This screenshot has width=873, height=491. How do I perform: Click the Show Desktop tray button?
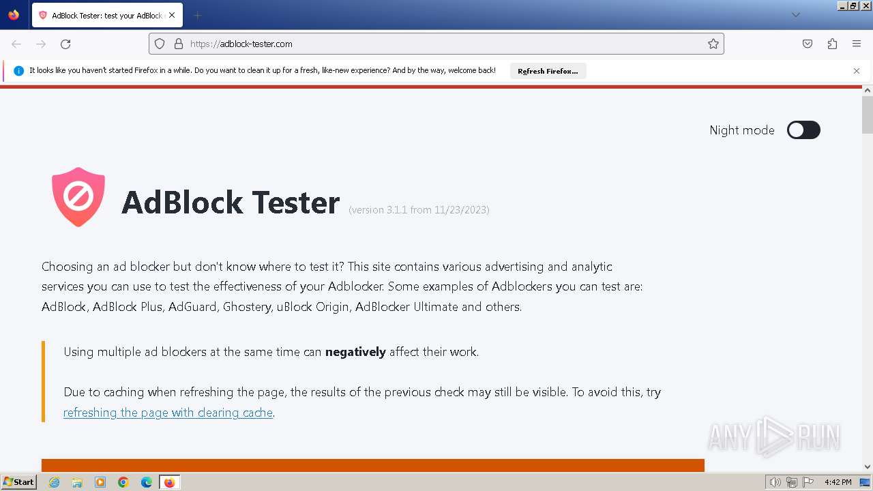[865, 482]
